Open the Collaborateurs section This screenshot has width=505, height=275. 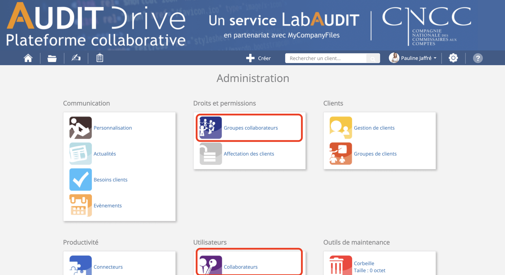click(x=241, y=267)
